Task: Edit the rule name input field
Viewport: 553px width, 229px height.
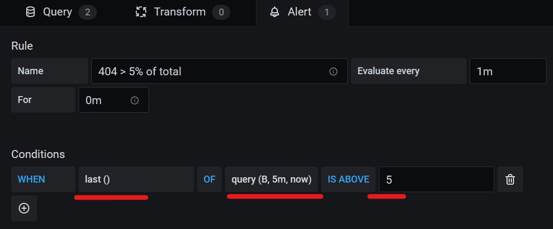Action: click(220, 71)
